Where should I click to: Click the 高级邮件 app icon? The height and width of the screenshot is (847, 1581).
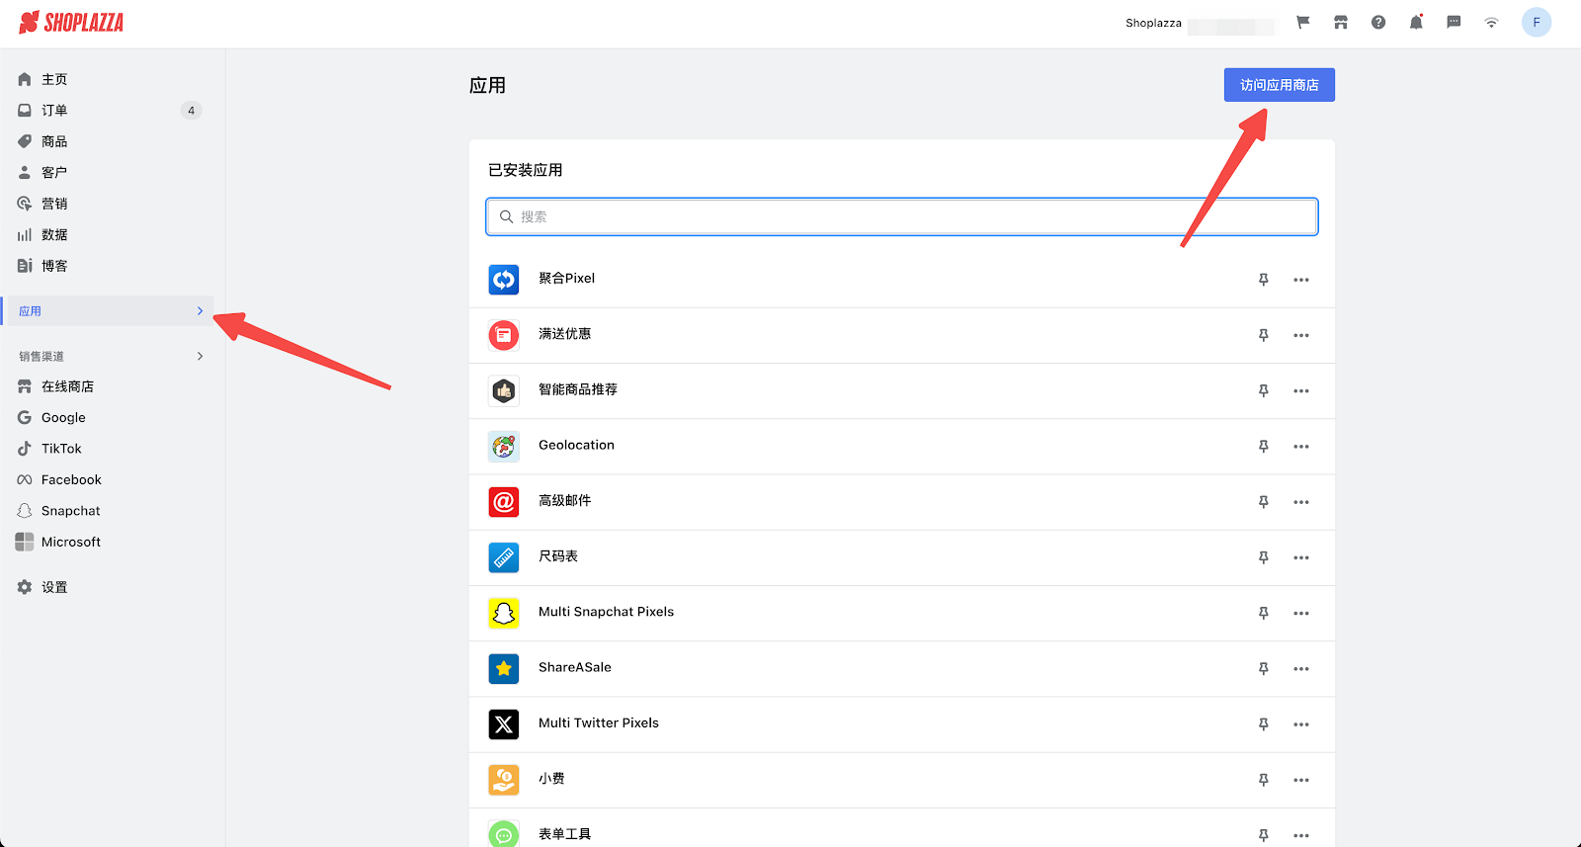504,502
